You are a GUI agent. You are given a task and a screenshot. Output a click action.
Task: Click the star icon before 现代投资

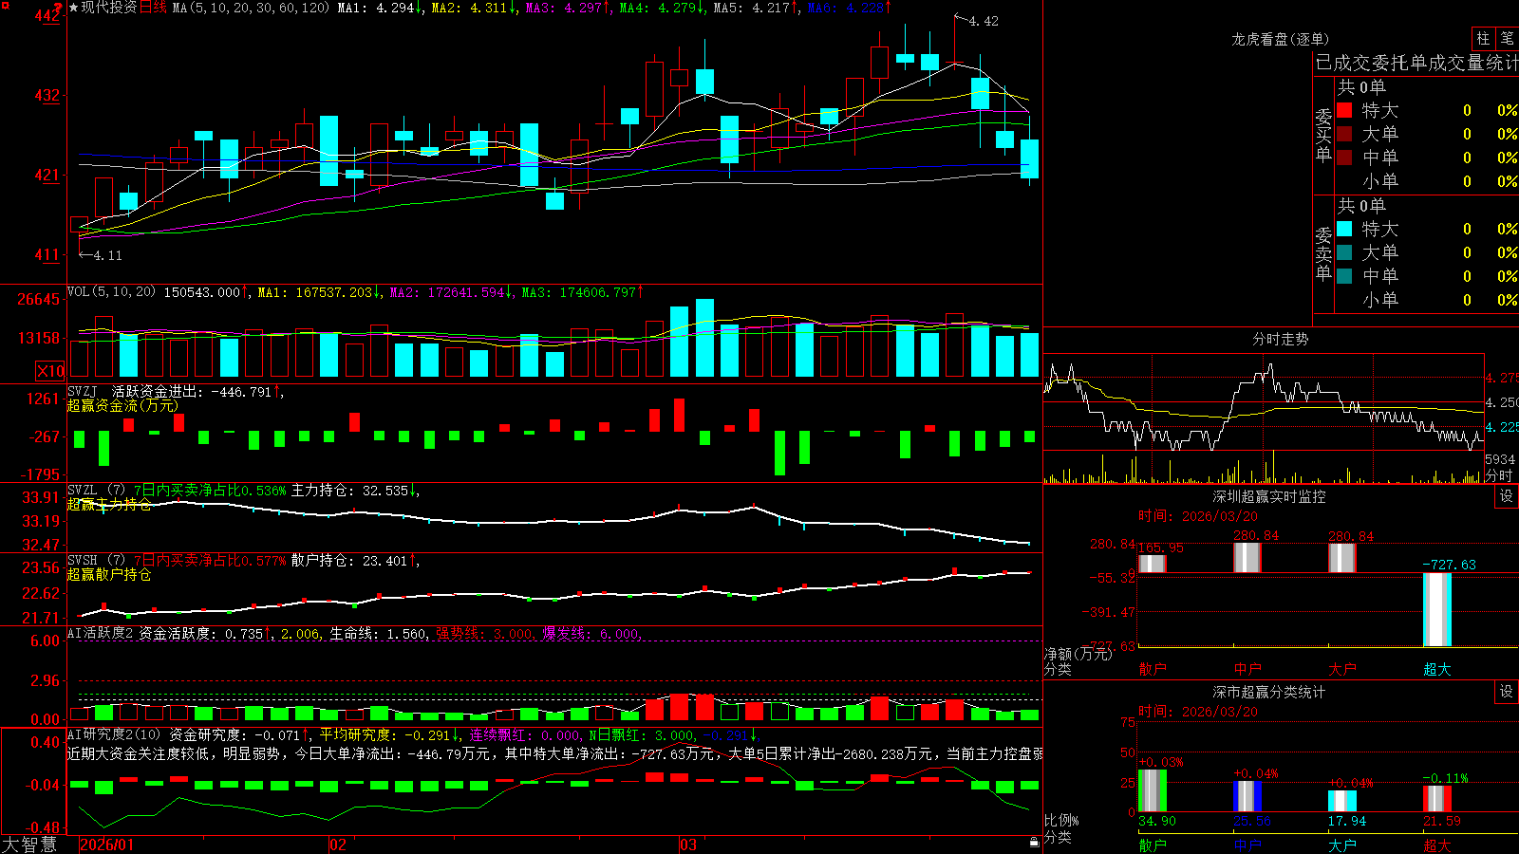click(x=74, y=8)
